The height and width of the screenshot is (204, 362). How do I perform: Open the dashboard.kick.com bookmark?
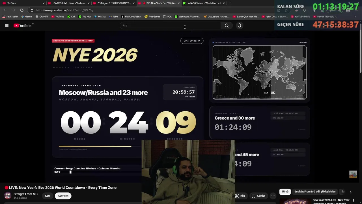tap(188, 17)
